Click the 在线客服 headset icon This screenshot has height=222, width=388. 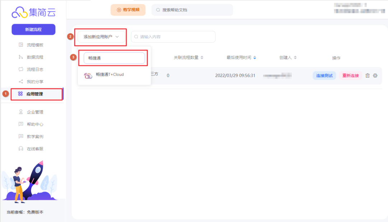[x=21, y=148]
